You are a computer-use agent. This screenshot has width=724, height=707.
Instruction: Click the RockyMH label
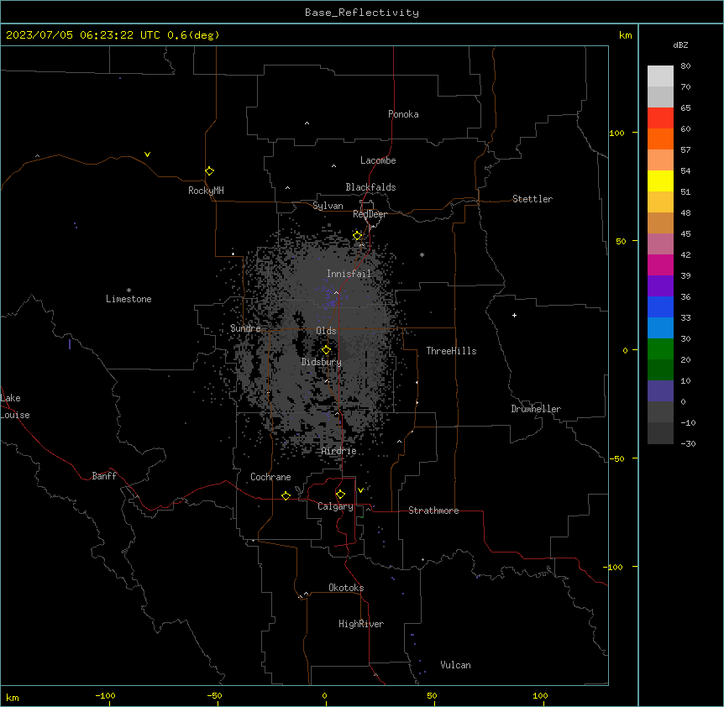click(x=206, y=191)
